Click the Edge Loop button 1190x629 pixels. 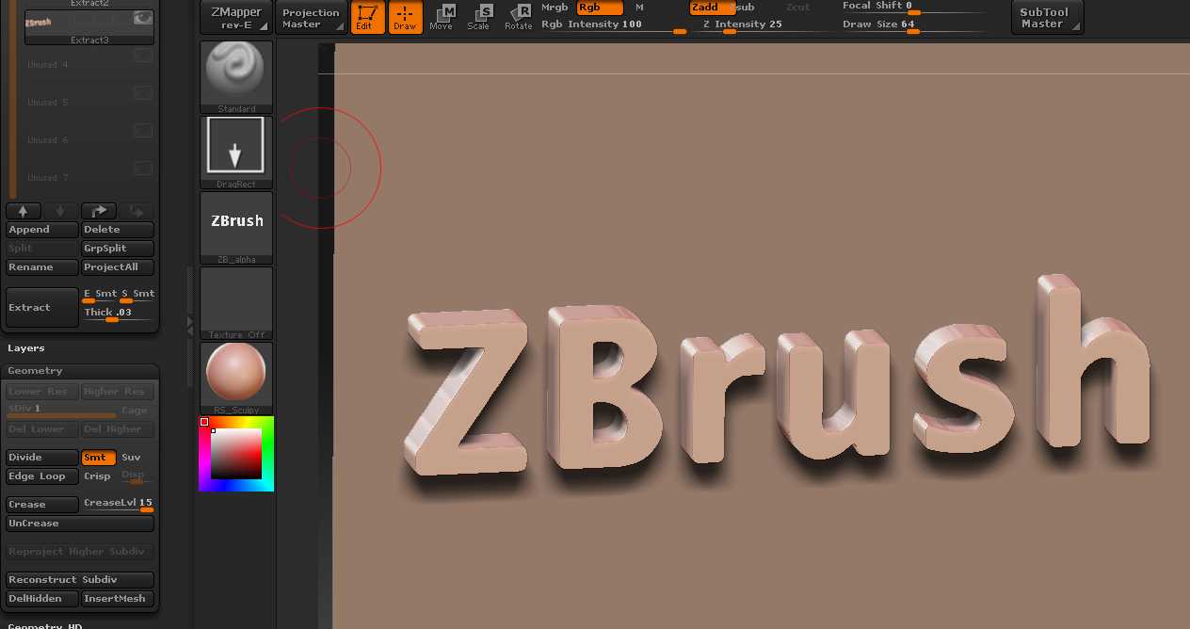(42, 476)
